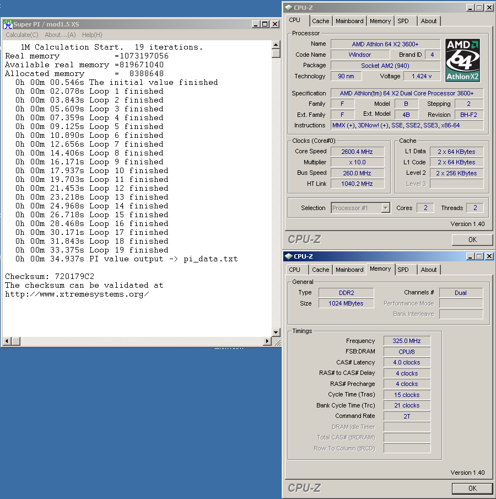Click the Code Name value Windsor
The image size is (496, 499).
[x=359, y=55]
